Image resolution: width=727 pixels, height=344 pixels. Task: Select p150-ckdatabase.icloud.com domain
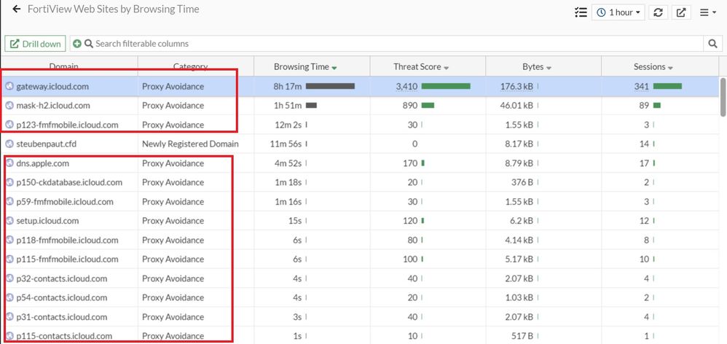(x=69, y=182)
